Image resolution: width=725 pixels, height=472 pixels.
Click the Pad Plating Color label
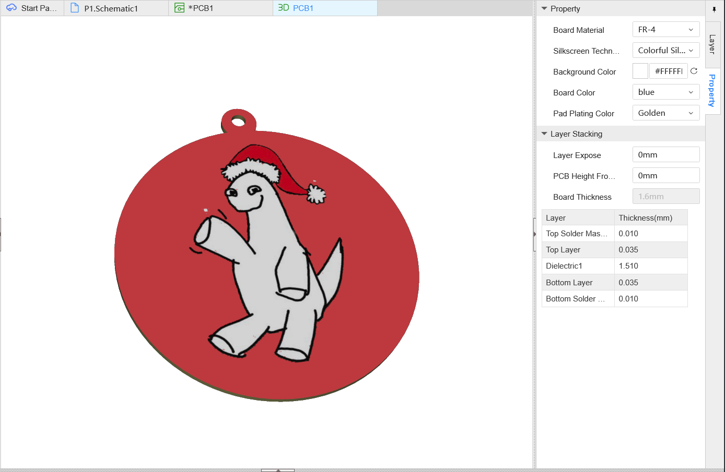pos(583,114)
